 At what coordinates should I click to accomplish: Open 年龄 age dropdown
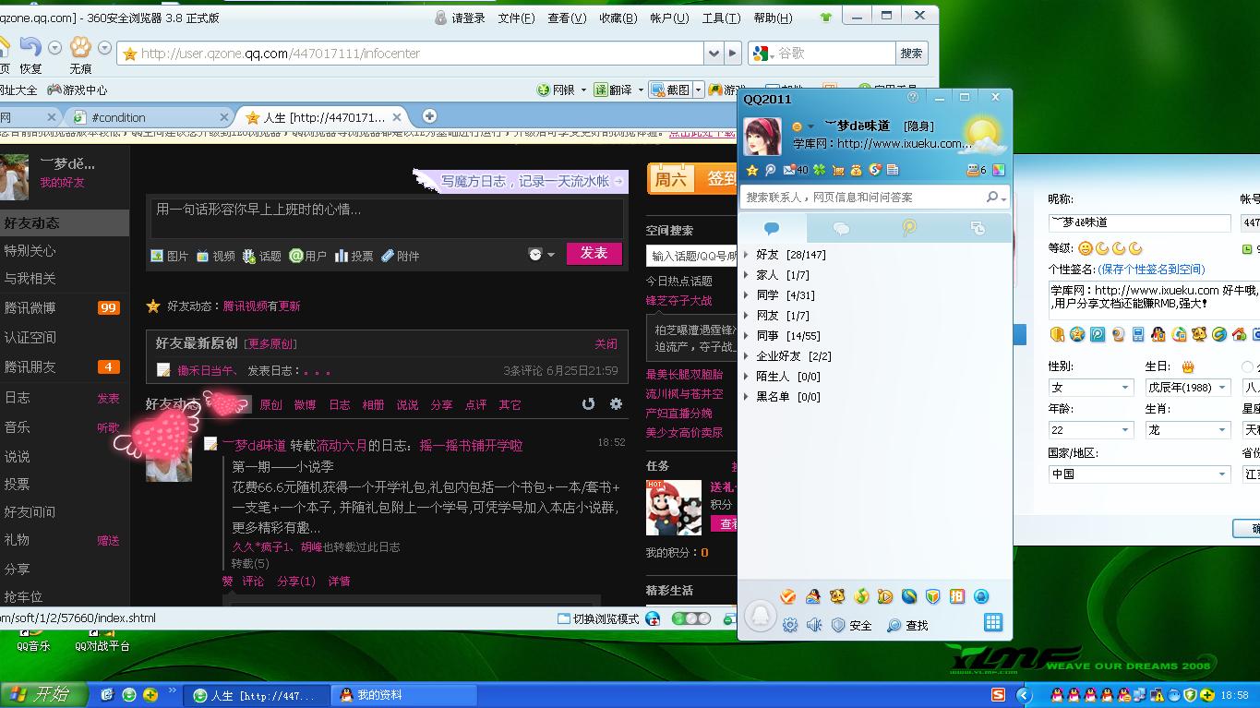[x=1090, y=430]
